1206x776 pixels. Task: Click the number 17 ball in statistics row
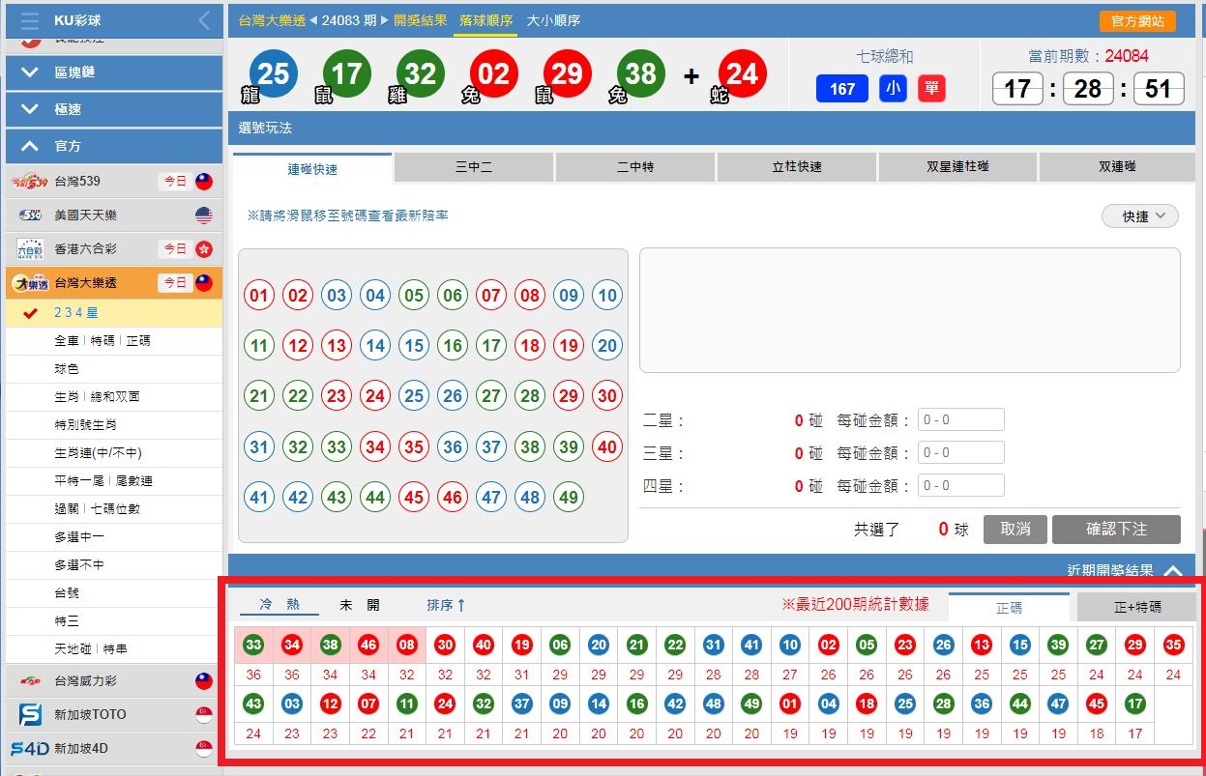(1135, 704)
